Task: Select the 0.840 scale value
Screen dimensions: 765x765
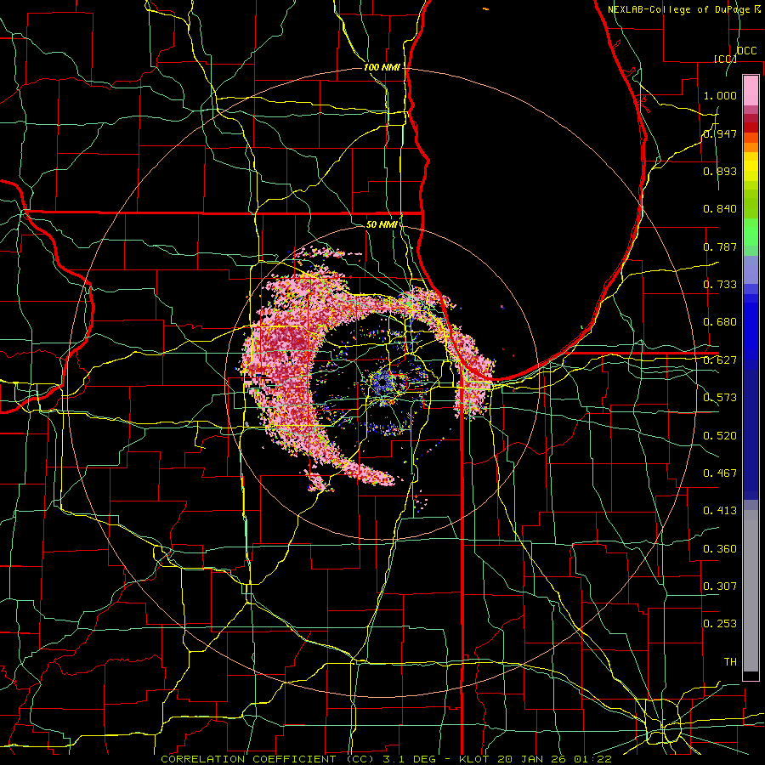Action: [x=720, y=209]
